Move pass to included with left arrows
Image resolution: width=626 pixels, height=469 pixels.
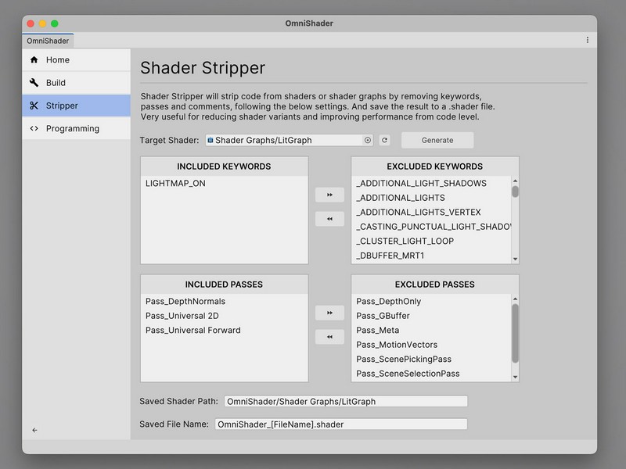pyautogui.click(x=329, y=337)
